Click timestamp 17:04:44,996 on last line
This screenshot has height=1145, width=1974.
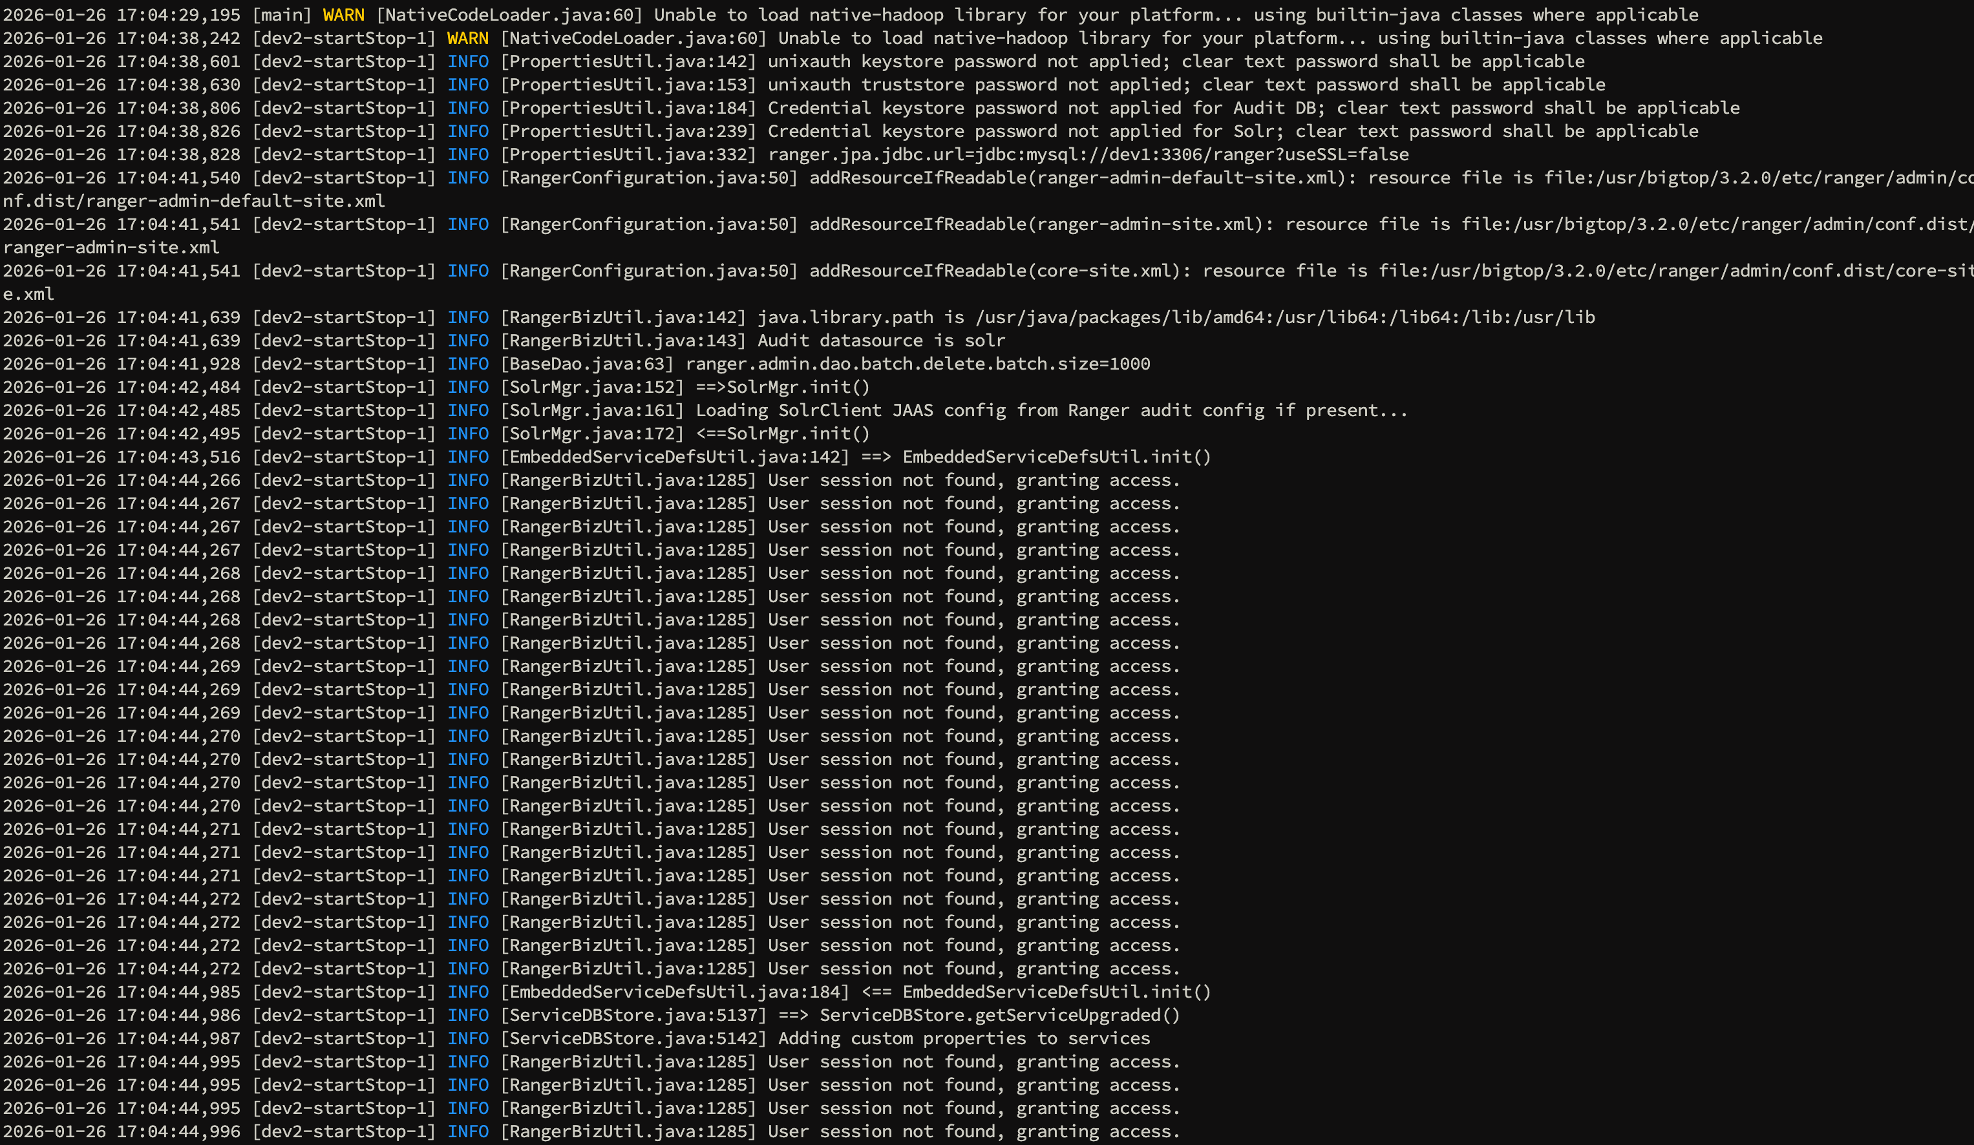(178, 1131)
